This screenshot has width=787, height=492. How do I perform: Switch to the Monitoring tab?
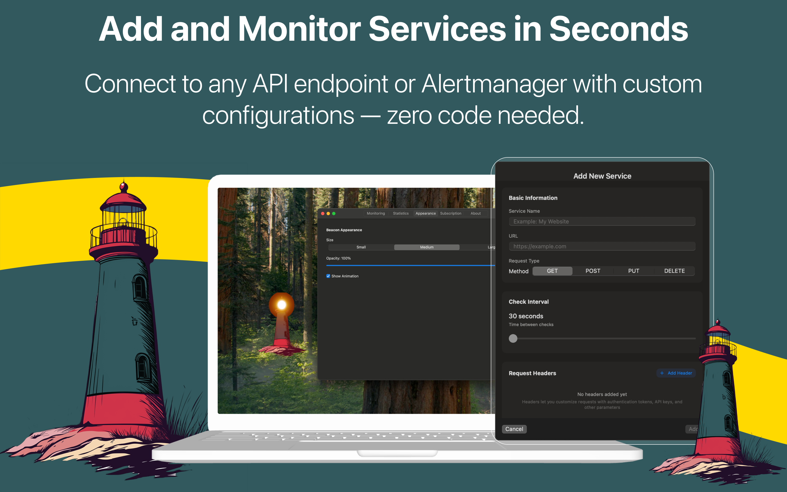376,213
